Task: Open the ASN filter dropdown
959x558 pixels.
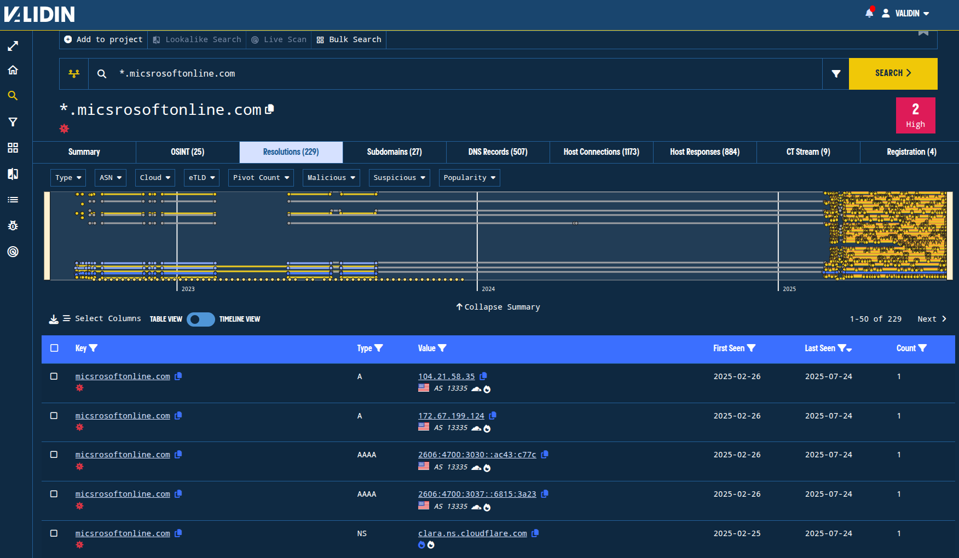Action: [x=111, y=178]
